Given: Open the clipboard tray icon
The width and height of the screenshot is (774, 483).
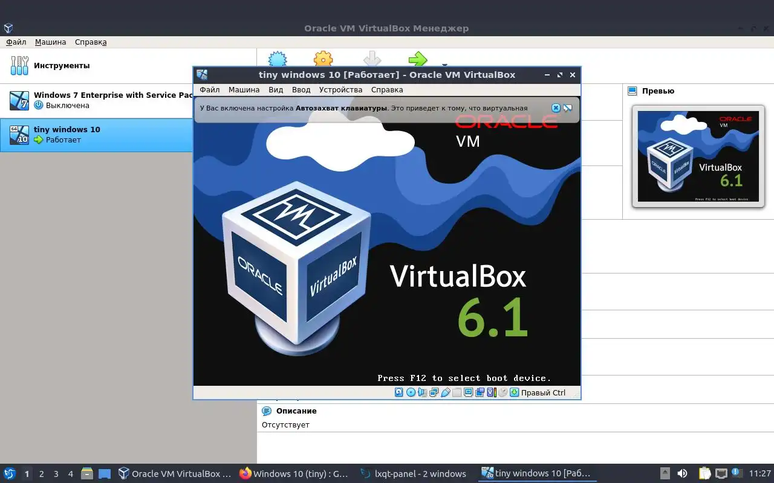Looking at the screenshot, I should (x=705, y=474).
